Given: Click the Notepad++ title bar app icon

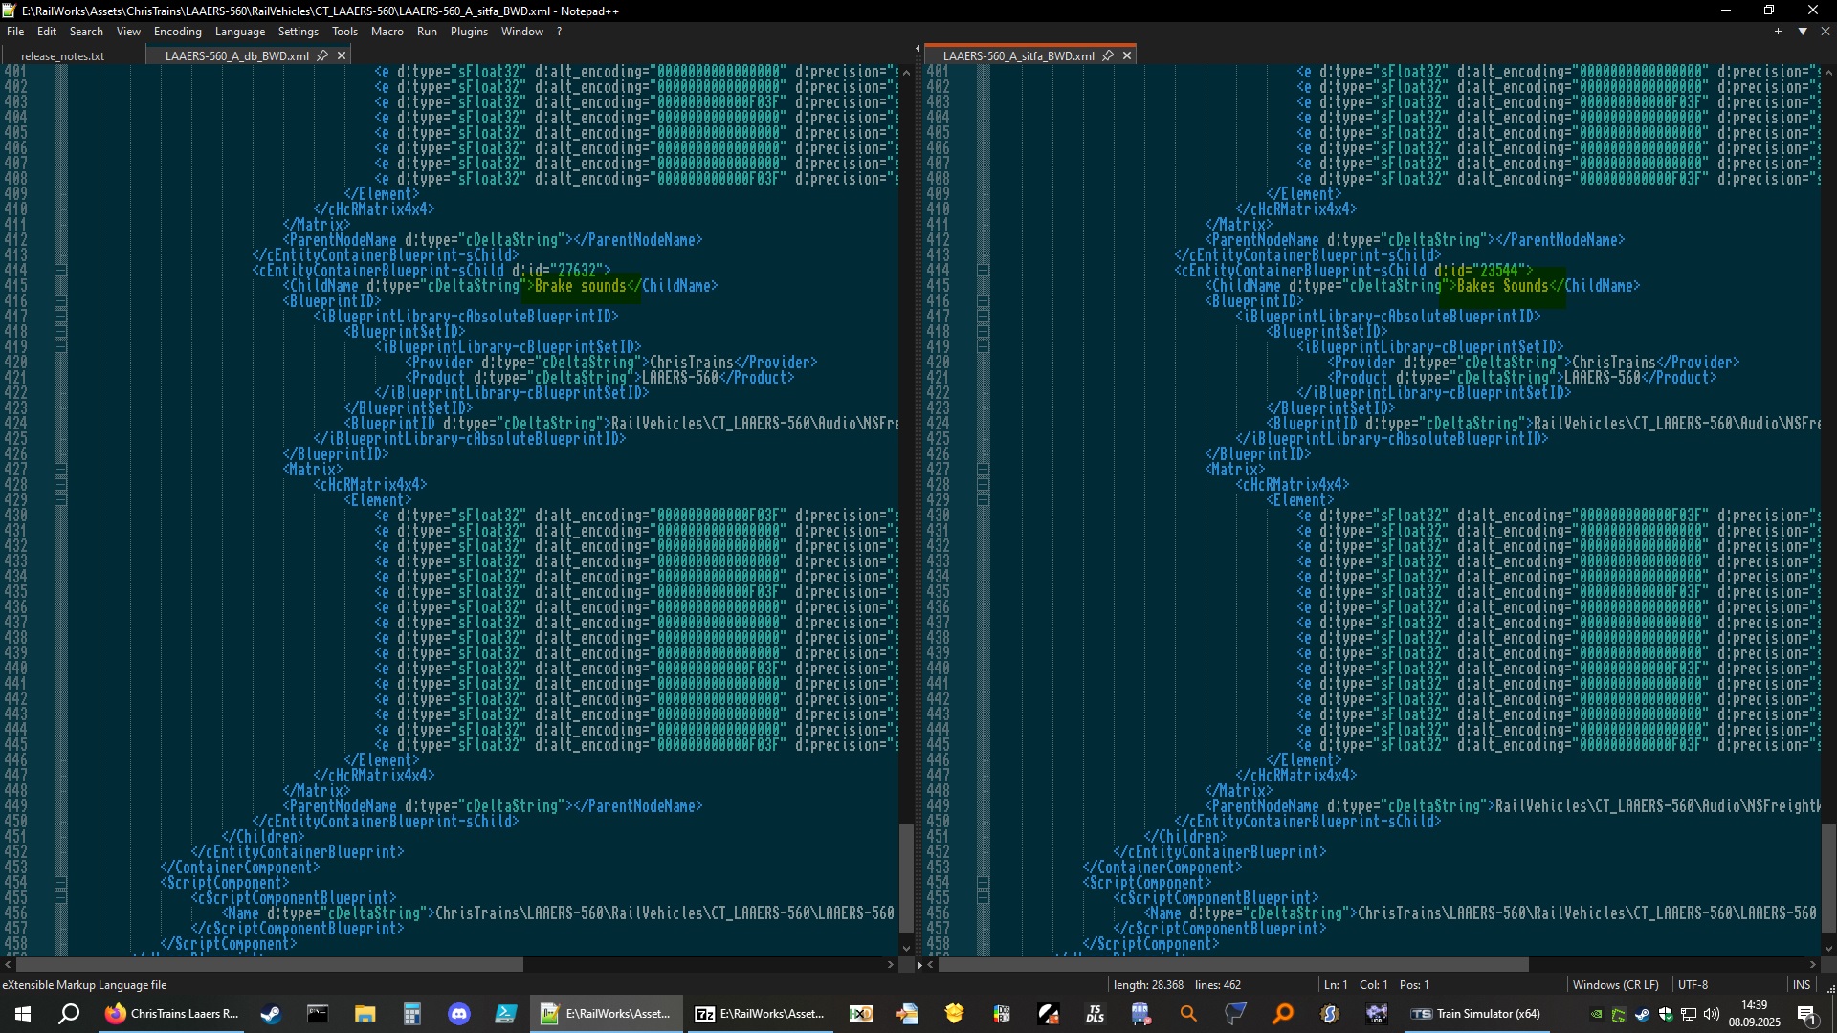Looking at the screenshot, I should click(10, 11).
